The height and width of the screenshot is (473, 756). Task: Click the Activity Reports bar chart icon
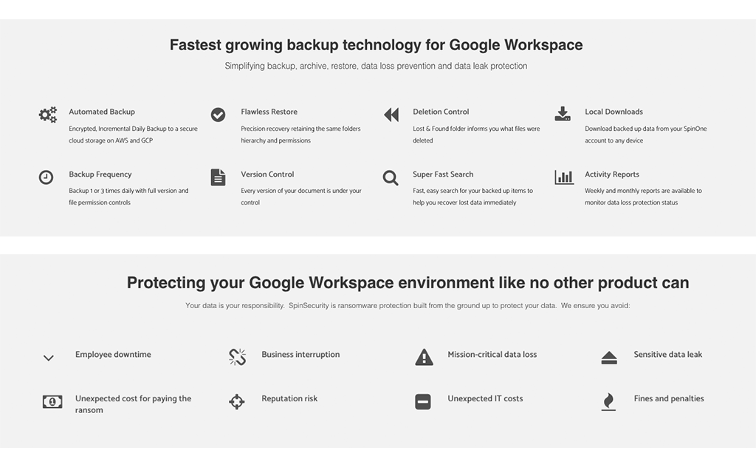coord(564,177)
